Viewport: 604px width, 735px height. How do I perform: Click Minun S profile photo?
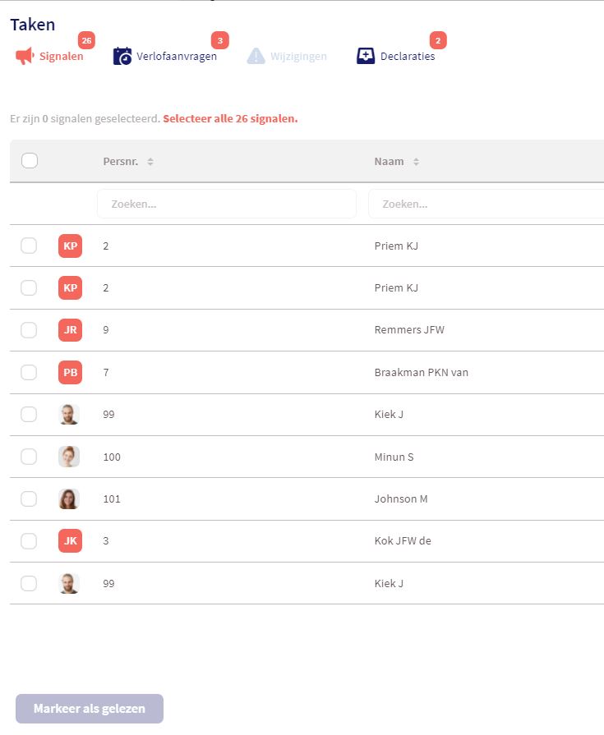pos(70,457)
